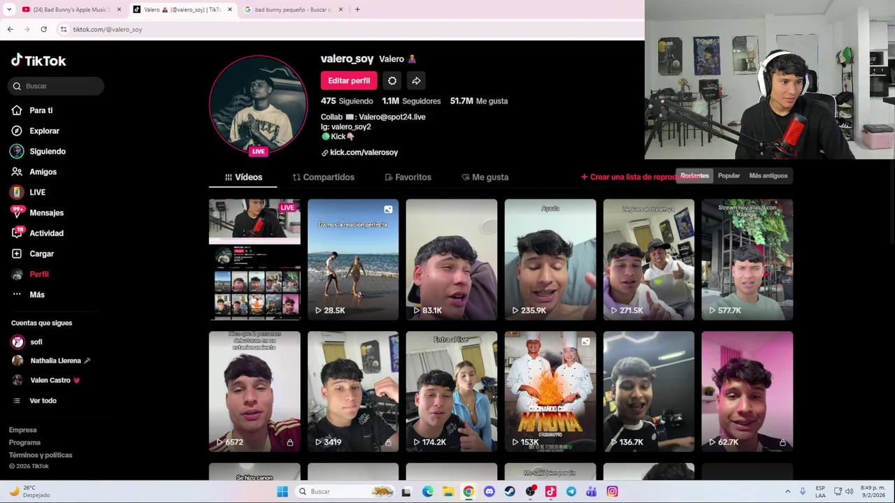Open Cargar upload in the sidebar
Image resolution: width=895 pixels, height=503 pixels.
click(41, 254)
